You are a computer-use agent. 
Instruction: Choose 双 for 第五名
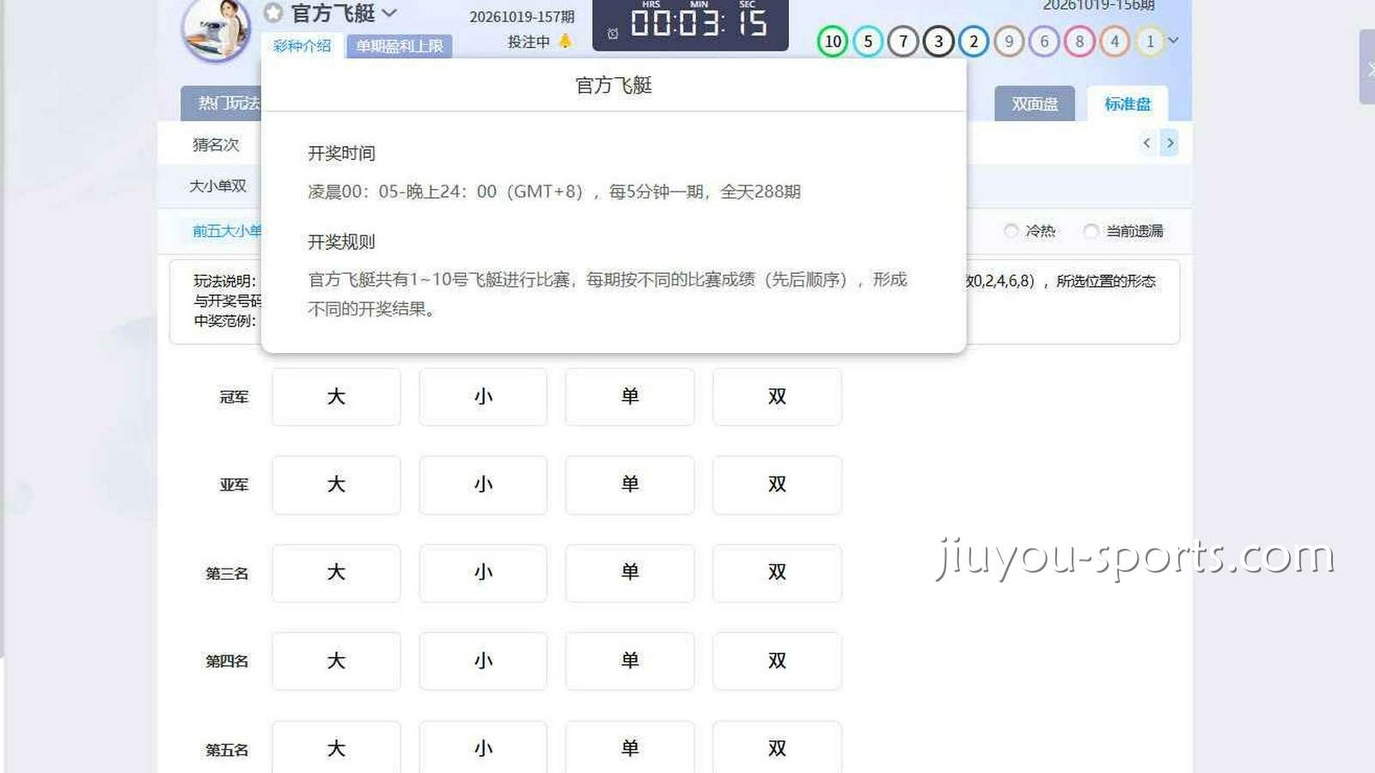pos(777,747)
